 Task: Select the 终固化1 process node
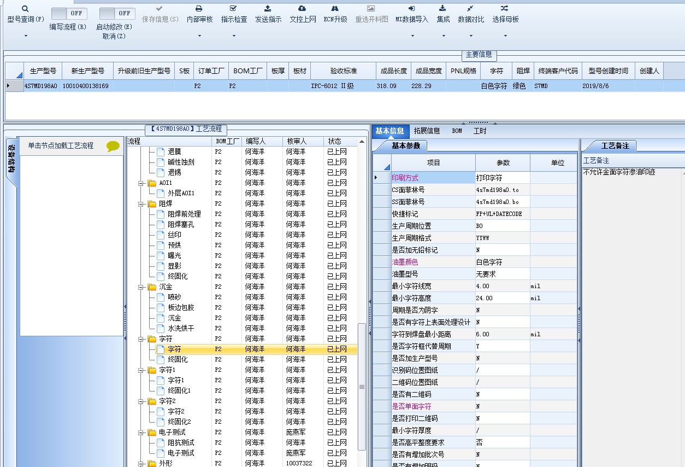coord(179,390)
